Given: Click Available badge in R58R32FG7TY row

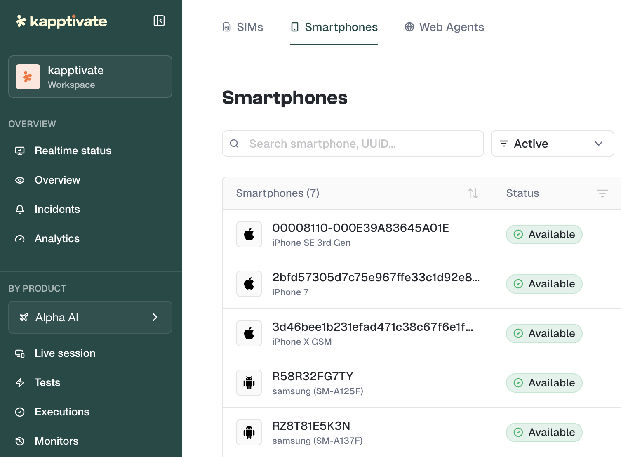Looking at the screenshot, I should 544,383.
